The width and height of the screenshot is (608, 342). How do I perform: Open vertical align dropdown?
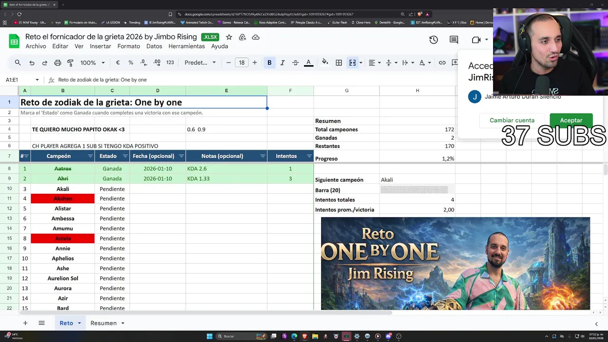(x=391, y=63)
